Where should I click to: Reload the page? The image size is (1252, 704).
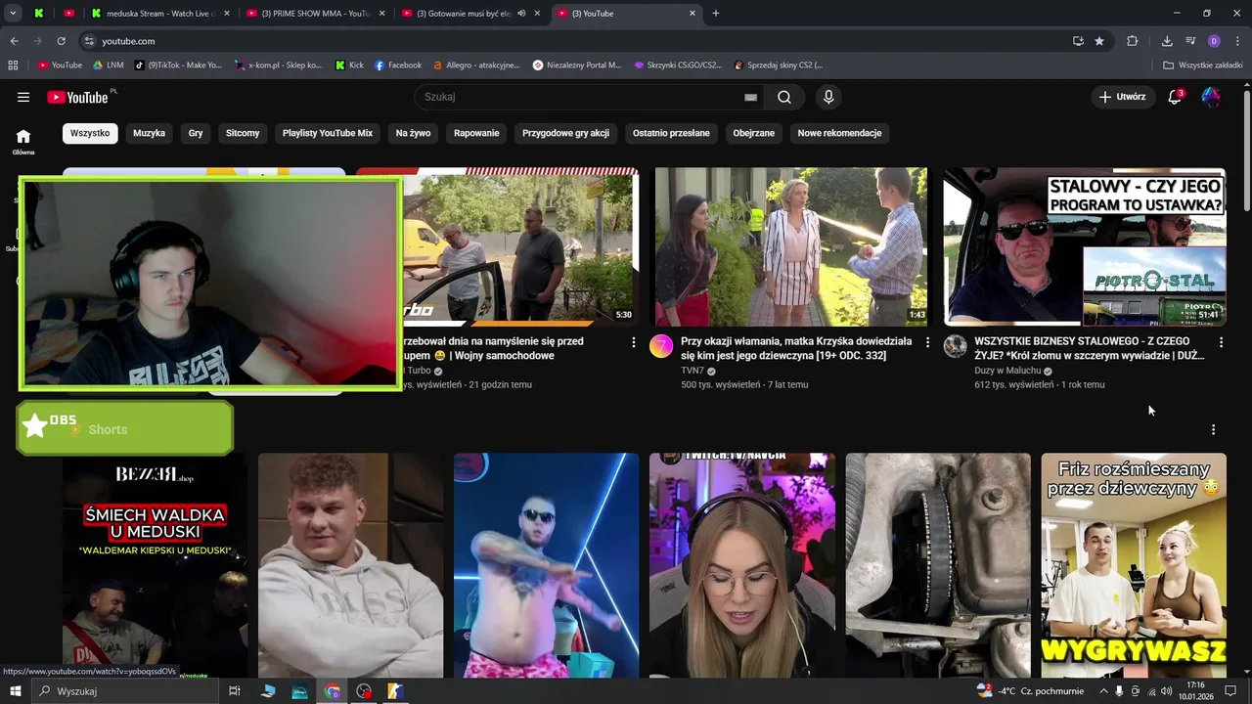click(x=61, y=41)
